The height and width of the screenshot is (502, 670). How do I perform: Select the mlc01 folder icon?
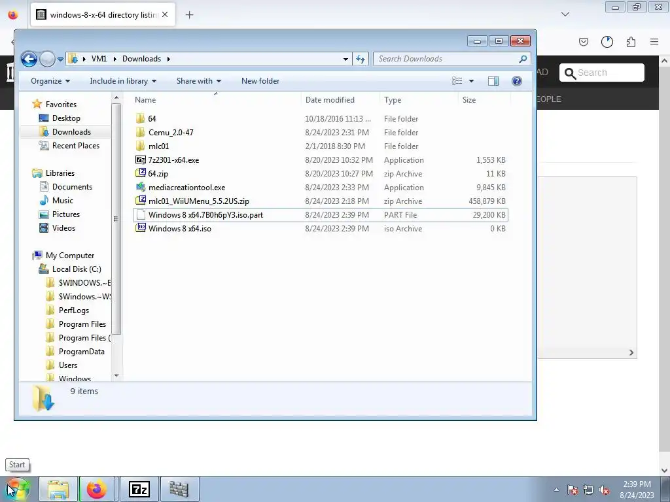pos(140,146)
